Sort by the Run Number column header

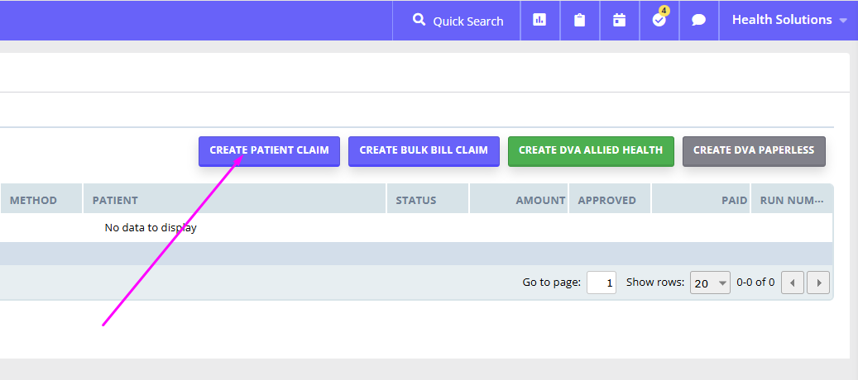tap(792, 201)
